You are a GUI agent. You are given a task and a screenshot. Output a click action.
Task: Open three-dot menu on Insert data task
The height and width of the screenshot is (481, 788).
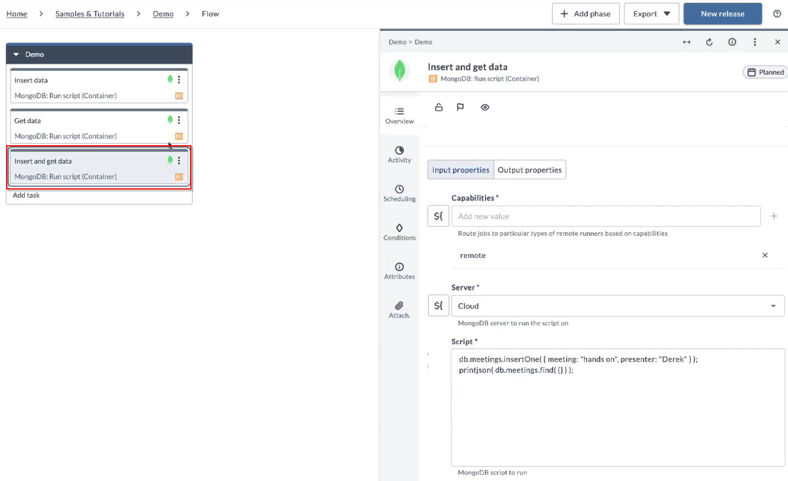[x=179, y=80]
